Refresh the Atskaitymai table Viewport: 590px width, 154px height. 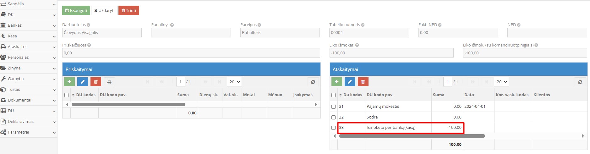click(x=580, y=82)
